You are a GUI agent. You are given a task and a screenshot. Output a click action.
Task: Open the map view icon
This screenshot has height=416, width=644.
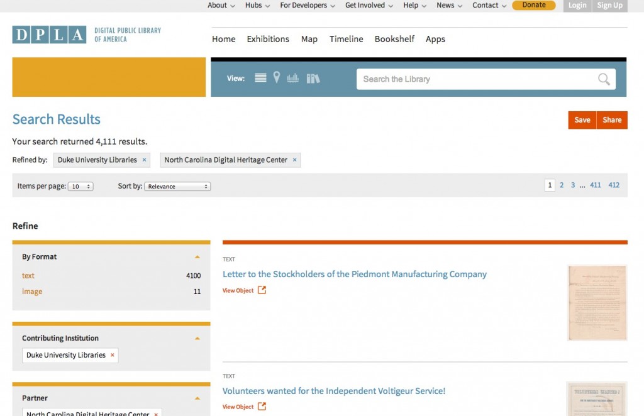277,78
